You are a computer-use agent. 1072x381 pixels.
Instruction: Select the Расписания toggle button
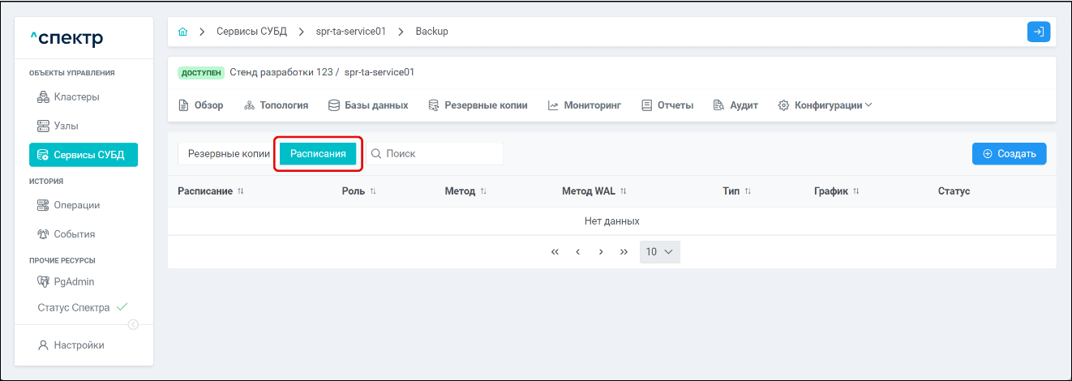318,153
